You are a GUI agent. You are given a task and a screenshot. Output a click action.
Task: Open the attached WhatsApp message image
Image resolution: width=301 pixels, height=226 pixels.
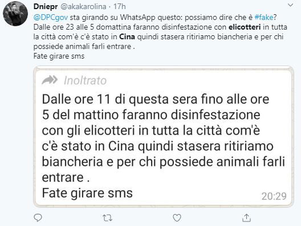(164, 137)
